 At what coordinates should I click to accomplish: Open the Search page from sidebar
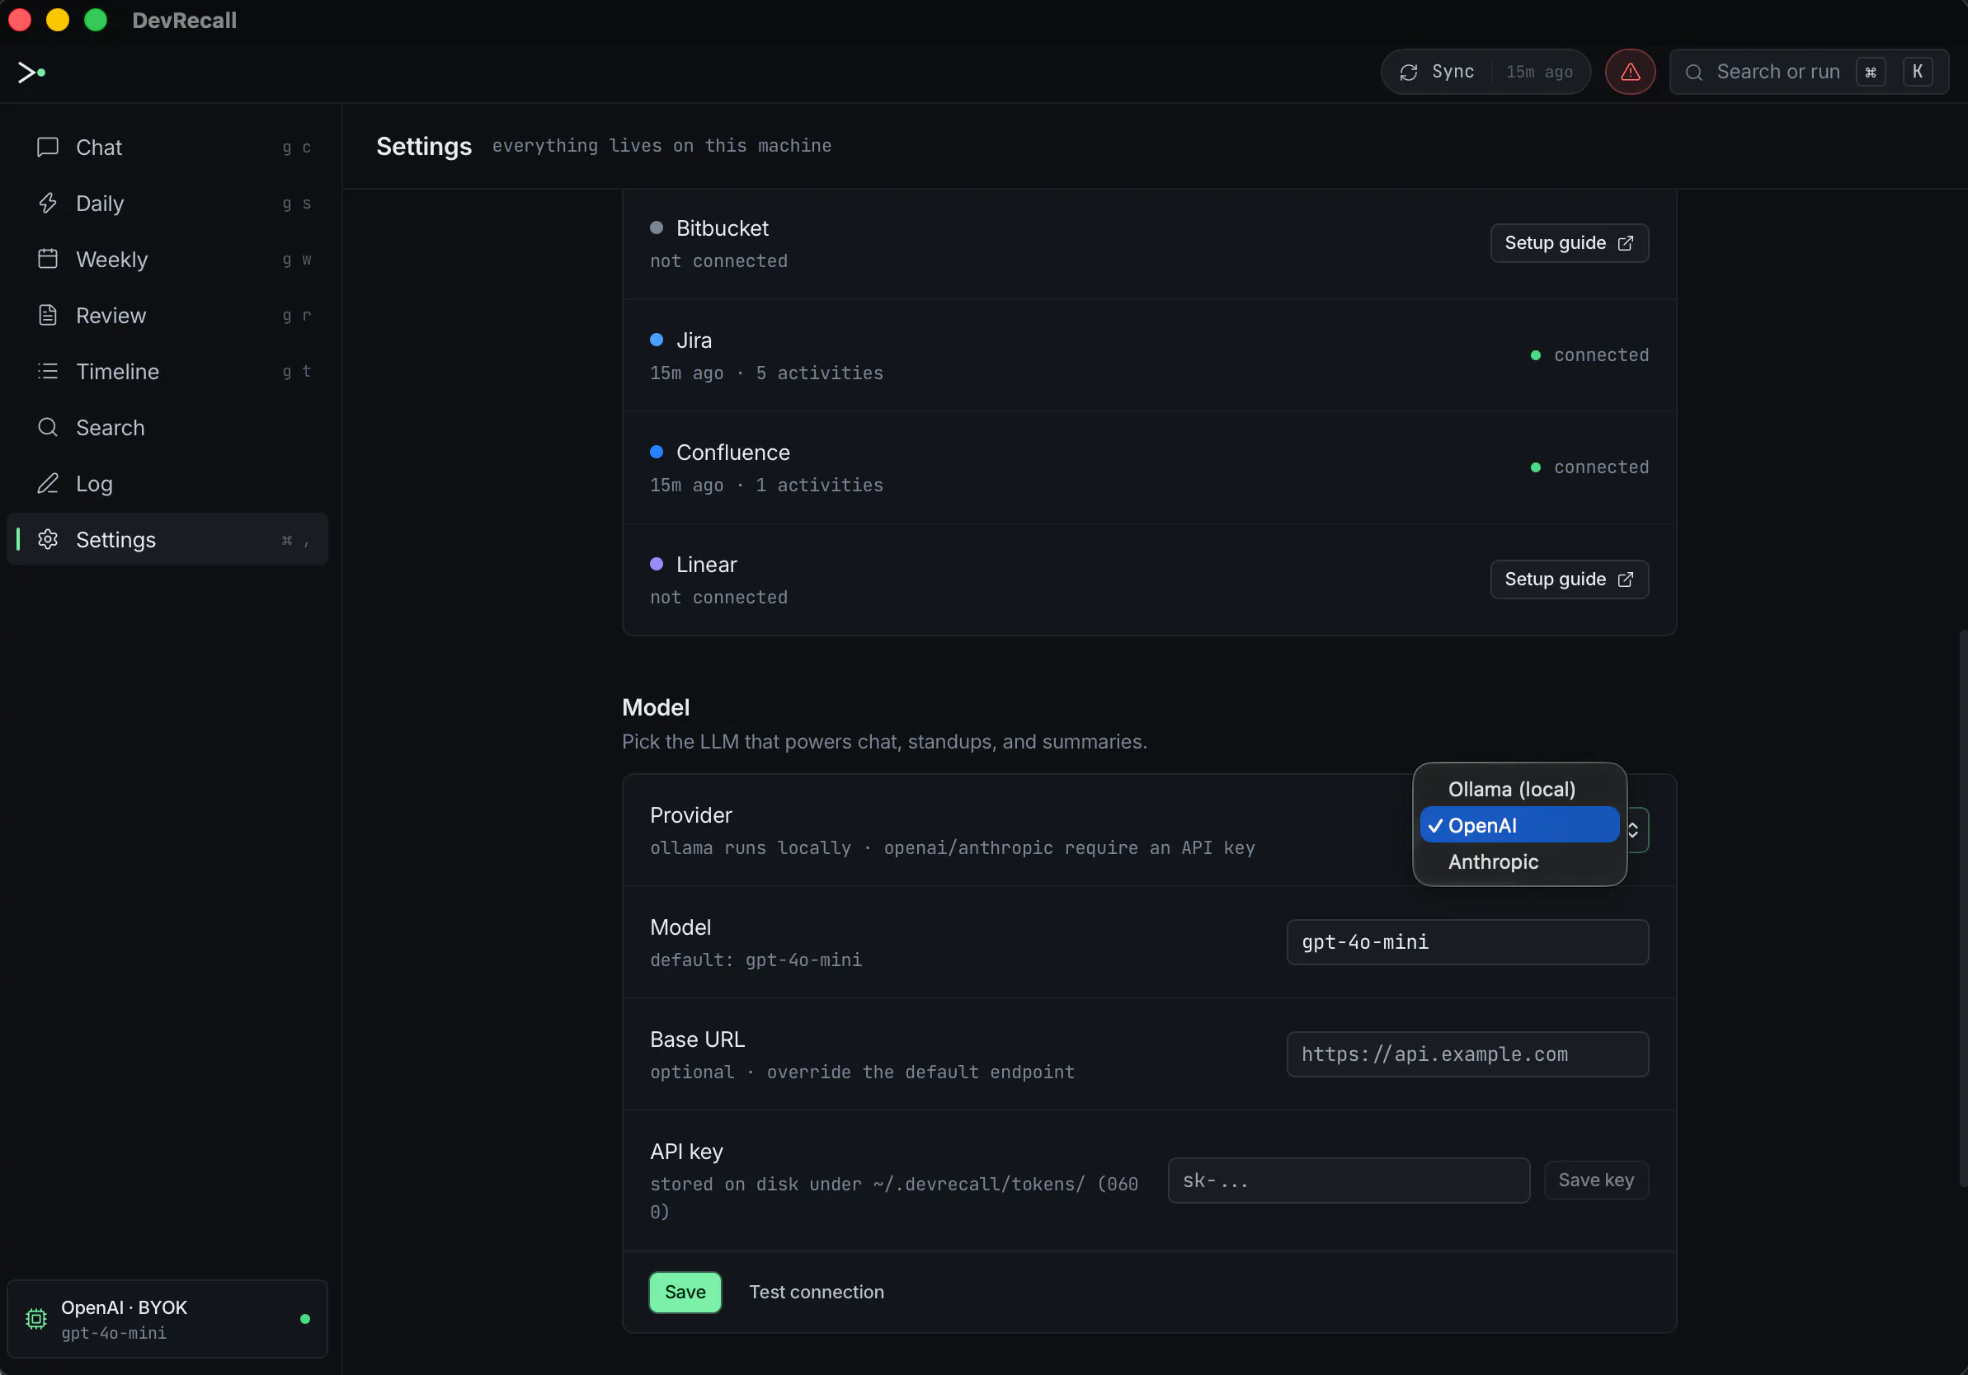point(167,427)
